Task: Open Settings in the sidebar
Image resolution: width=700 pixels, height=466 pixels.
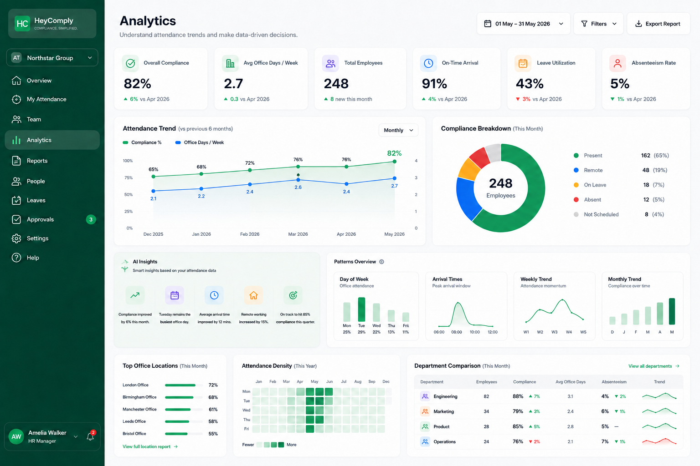Action: point(52,238)
